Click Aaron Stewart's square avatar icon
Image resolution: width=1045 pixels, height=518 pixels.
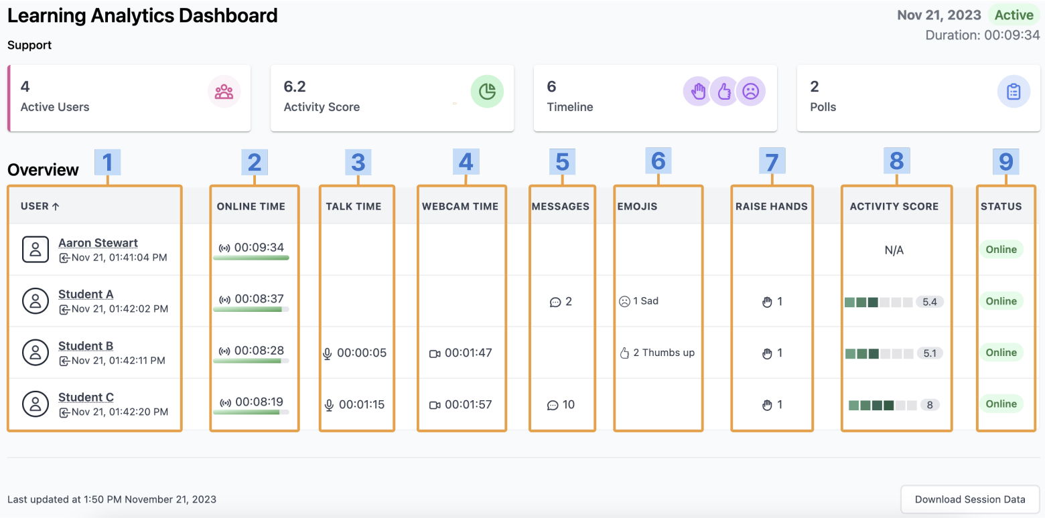(36, 250)
